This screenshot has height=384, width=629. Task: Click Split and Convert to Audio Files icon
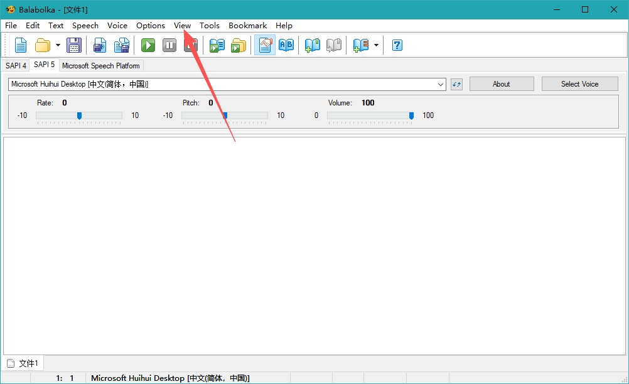pos(122,45)
